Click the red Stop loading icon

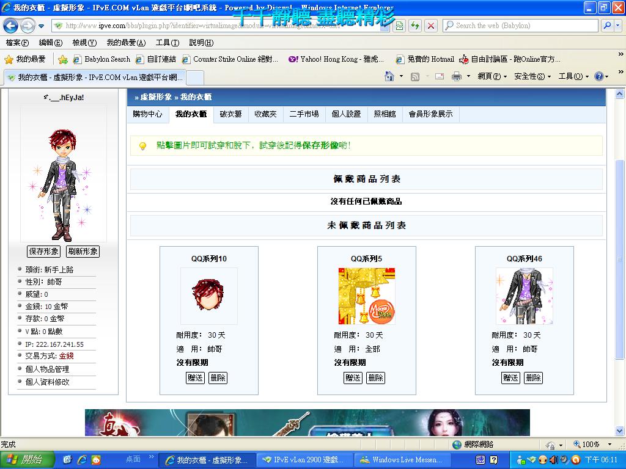431,26
